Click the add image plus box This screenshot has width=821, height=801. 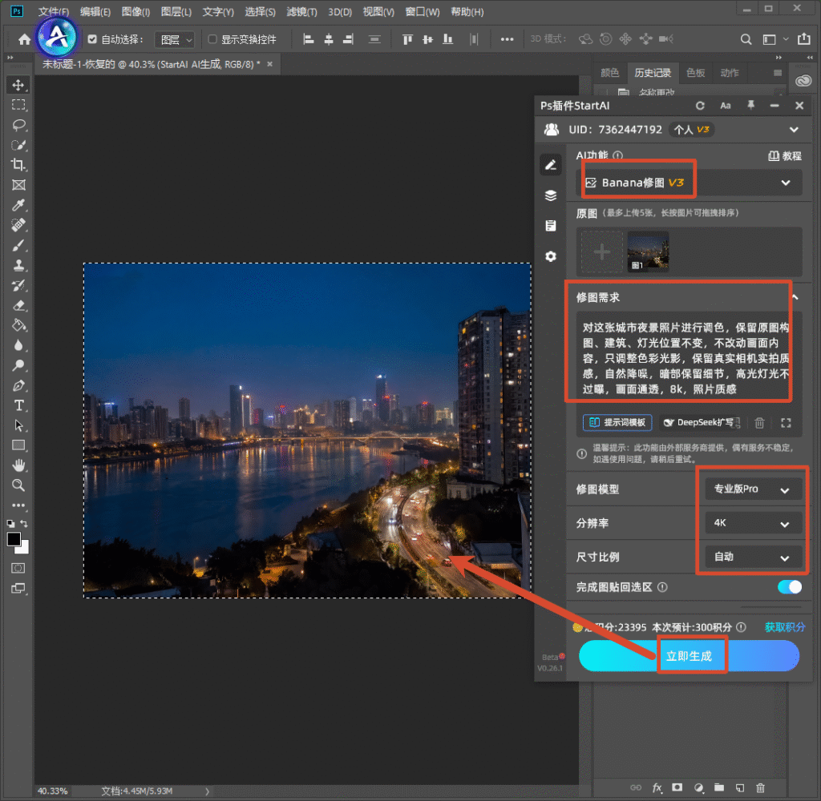tap(601, 252)
